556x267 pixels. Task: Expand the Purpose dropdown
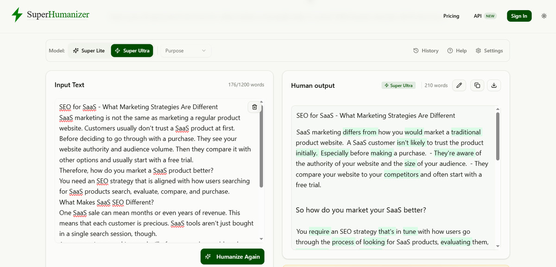tap(185, 51)
